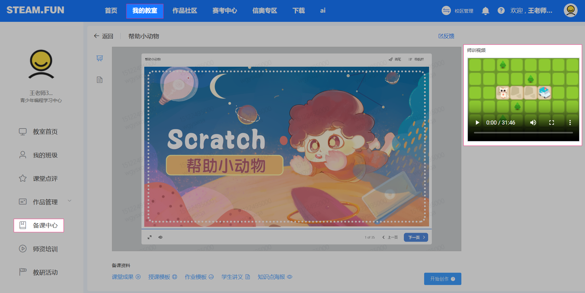Open the training video more options menu

[x=570, y=123]
